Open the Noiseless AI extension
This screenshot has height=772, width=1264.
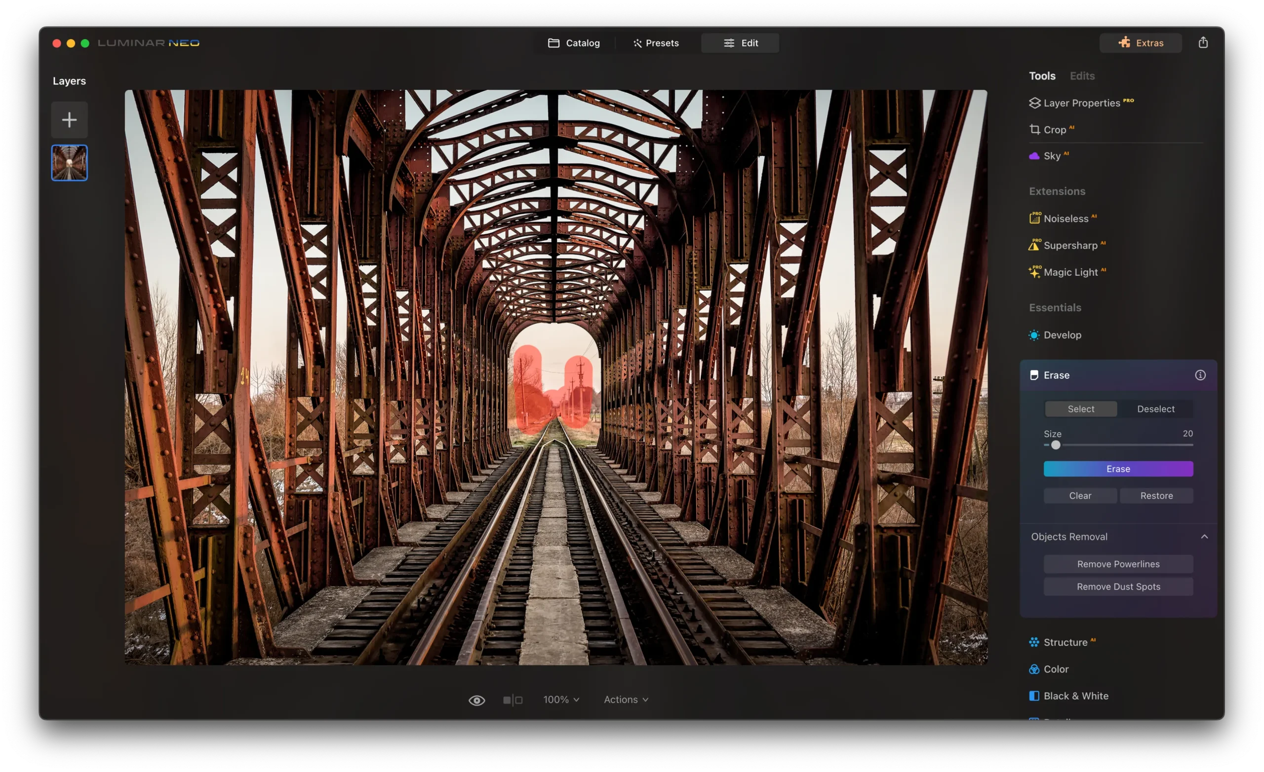tap(1066, 219)
